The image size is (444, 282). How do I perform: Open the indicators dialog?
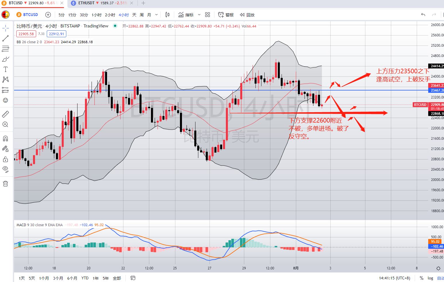tap(186, 15)
